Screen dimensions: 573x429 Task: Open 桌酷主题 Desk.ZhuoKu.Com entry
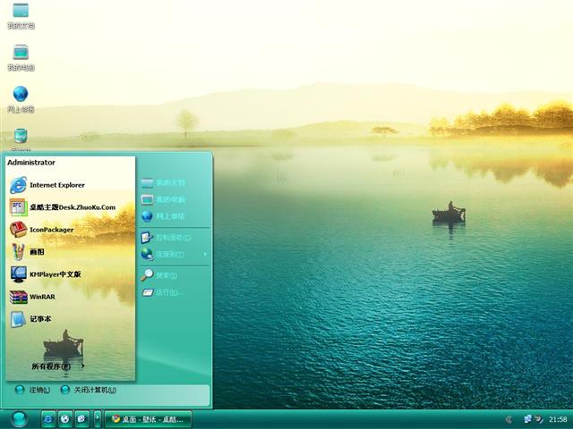coord(72,207)
